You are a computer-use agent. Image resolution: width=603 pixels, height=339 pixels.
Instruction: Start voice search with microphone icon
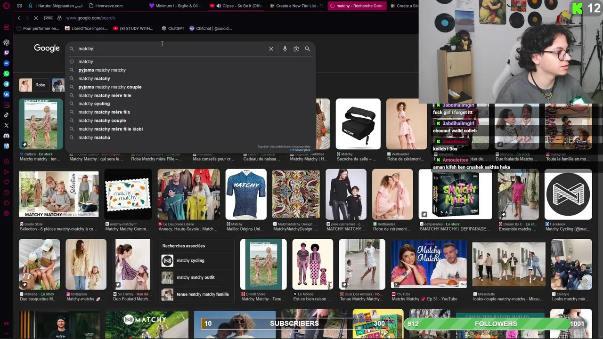(285, 48)
